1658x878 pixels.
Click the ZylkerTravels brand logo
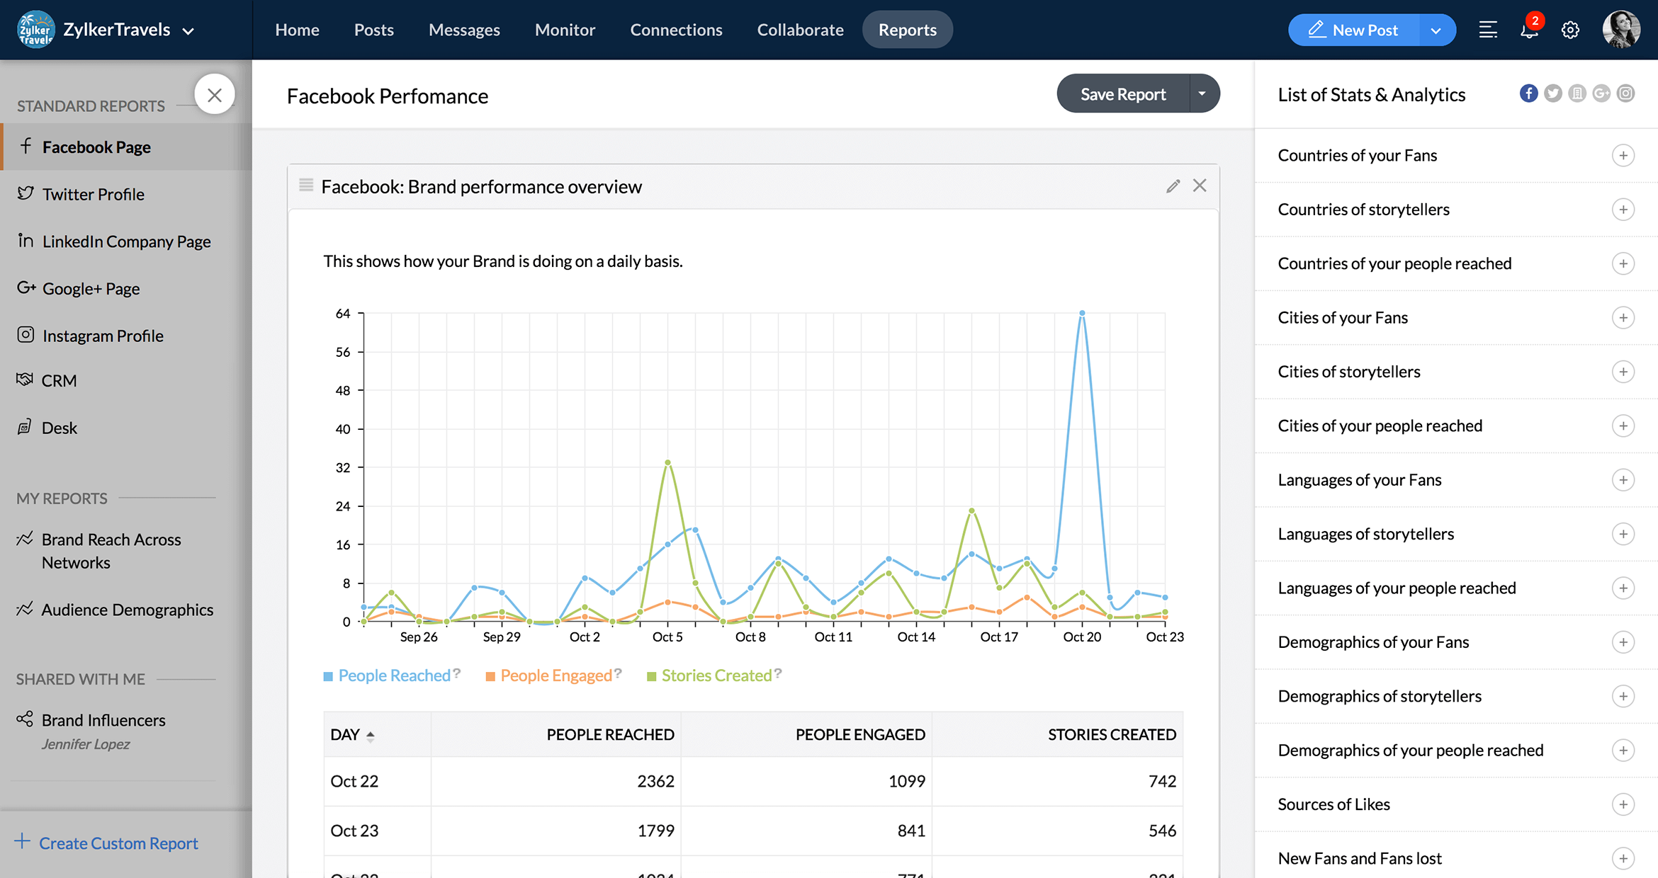[35, 30]
